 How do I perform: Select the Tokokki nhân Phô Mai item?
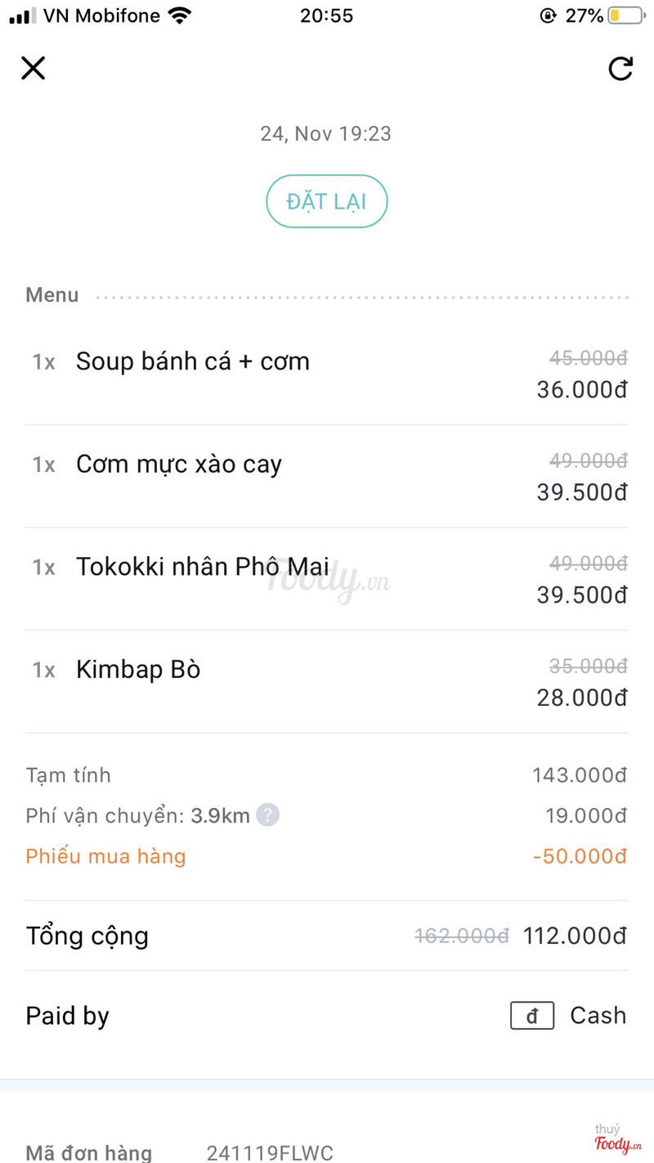coord(203,567)
